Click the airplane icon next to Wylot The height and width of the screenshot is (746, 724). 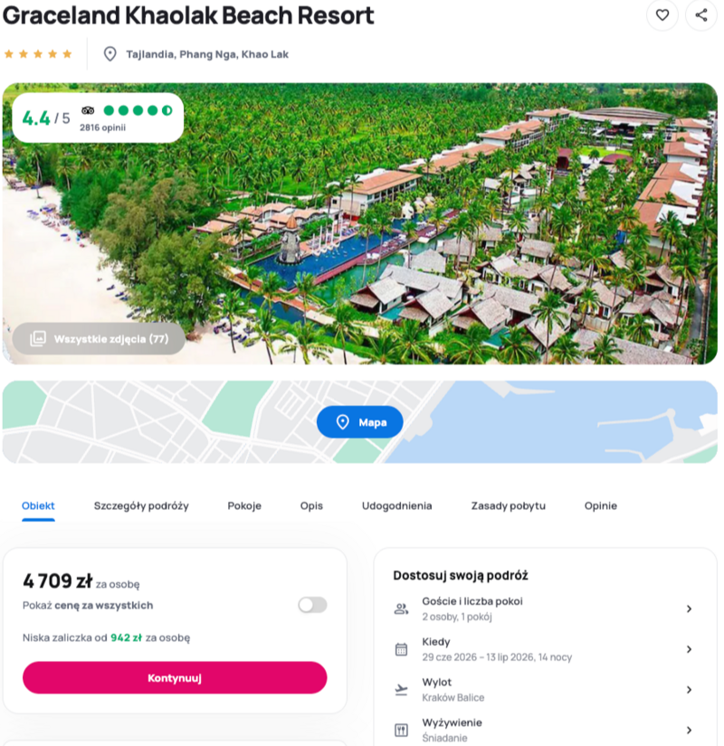pos(401,689)
